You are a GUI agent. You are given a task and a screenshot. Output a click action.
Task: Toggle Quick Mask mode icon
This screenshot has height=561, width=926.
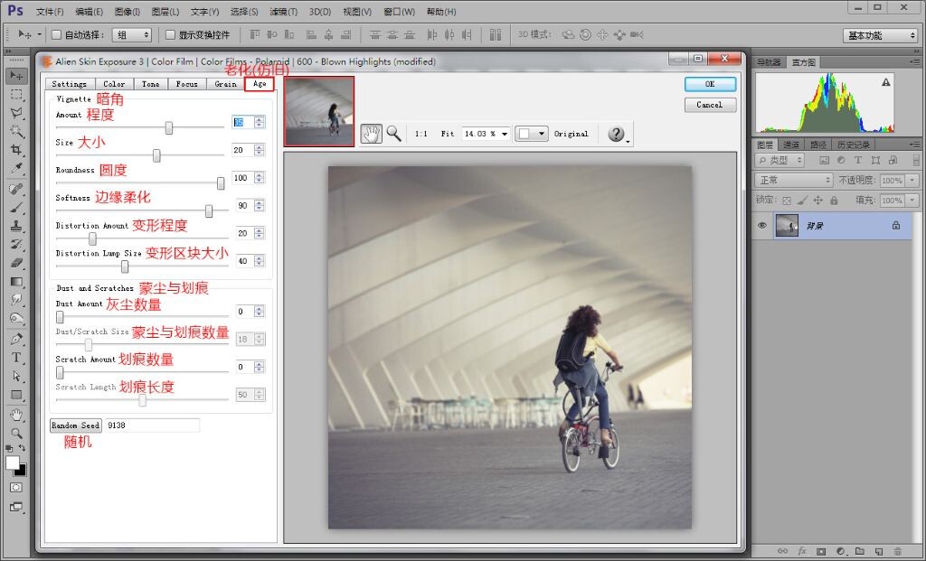[16, 487]
